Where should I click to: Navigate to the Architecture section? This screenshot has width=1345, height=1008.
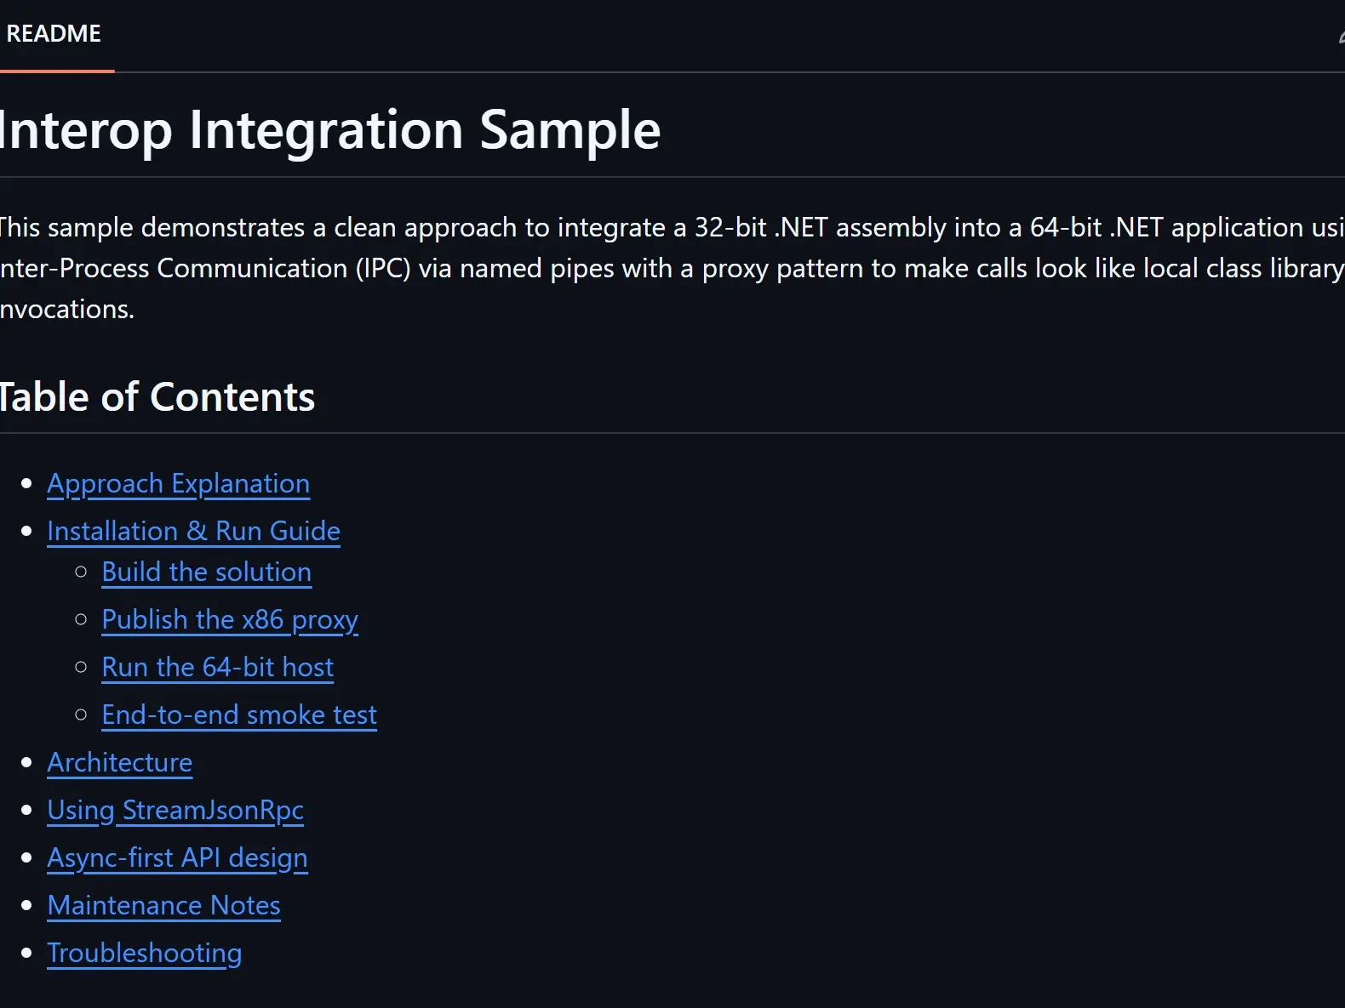pos(119,762)
